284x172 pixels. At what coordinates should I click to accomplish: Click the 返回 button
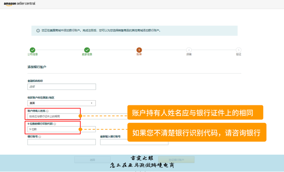92,160
